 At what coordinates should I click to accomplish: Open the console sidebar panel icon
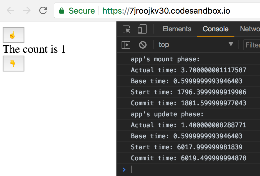pos(126,45)
